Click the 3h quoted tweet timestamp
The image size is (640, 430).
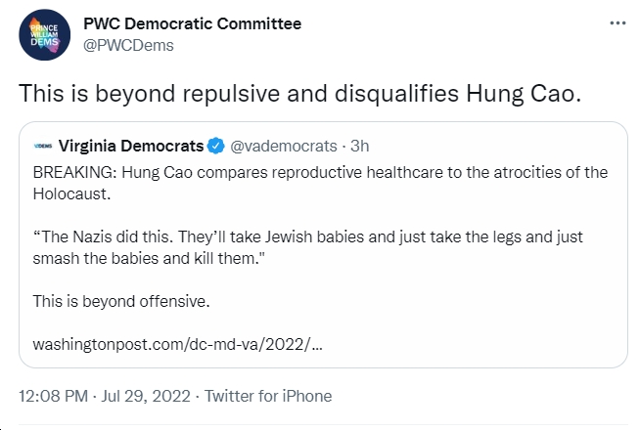click(359, 146)
